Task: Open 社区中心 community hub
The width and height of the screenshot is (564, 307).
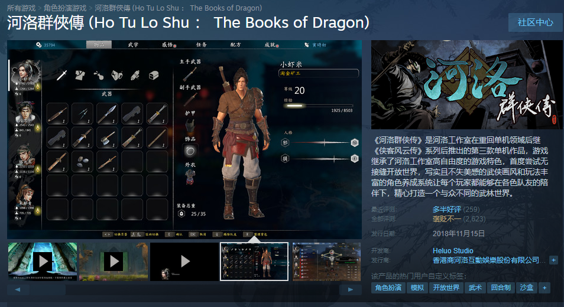Action: point(535,22)
